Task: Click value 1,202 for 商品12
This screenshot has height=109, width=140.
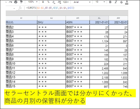Action: point(99,73)
